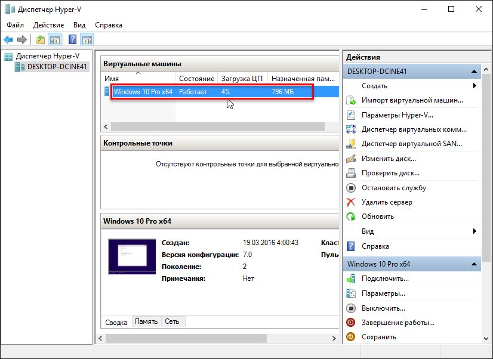Open the Вид menu in menu bar

pyautogui.click(x=79, y=25)
